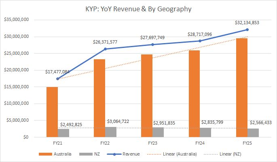The image size is (277, 162).
Task: Select the gray NZ bar for FY24
Action: tap(206, 133)
